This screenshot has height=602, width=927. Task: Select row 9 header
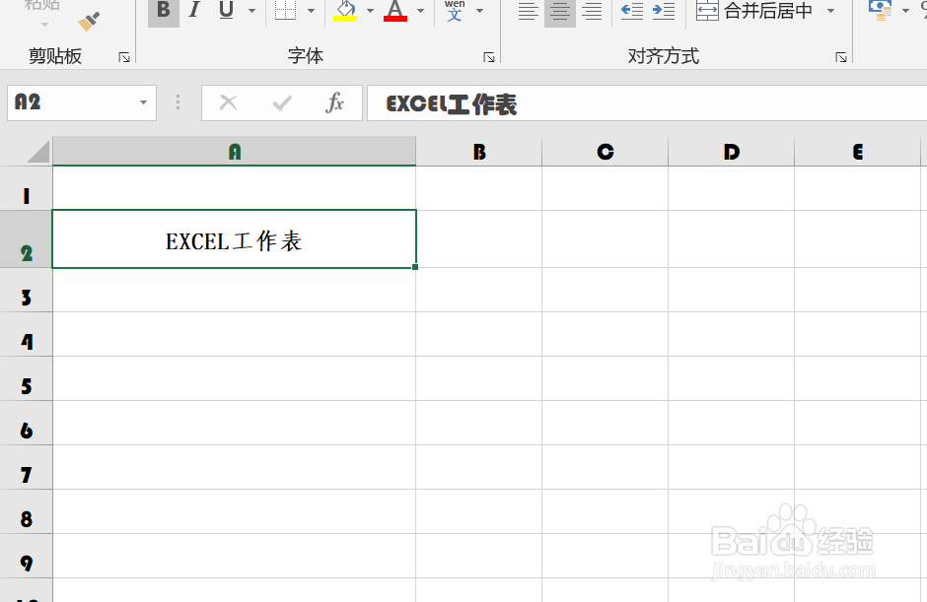coord(26,556)
